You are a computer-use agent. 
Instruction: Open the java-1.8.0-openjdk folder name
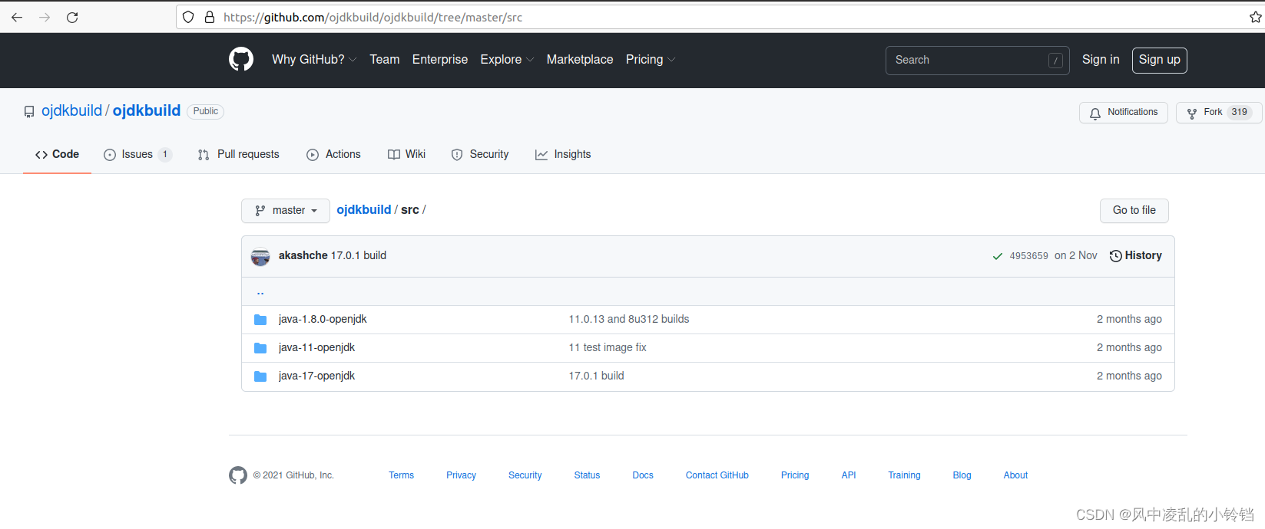[x=323, y=319]
